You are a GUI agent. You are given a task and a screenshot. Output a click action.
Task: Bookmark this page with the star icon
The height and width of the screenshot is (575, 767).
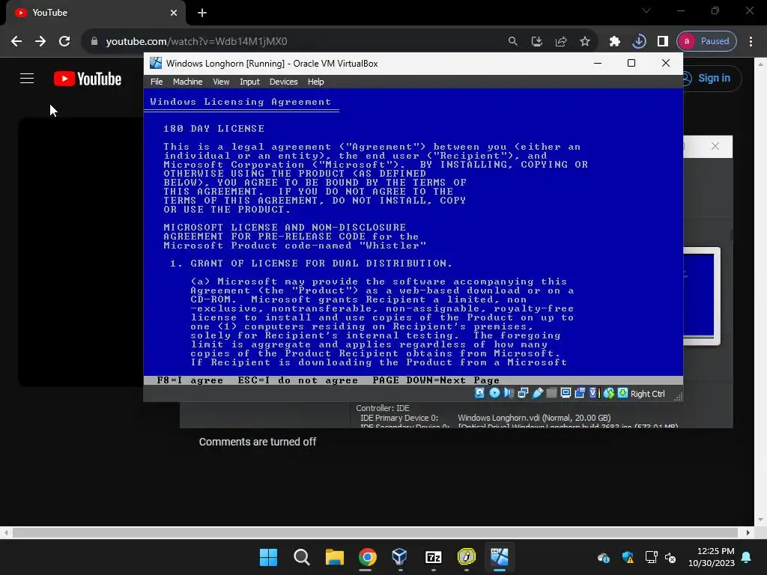pyautogui.click(x=584, y=41)
